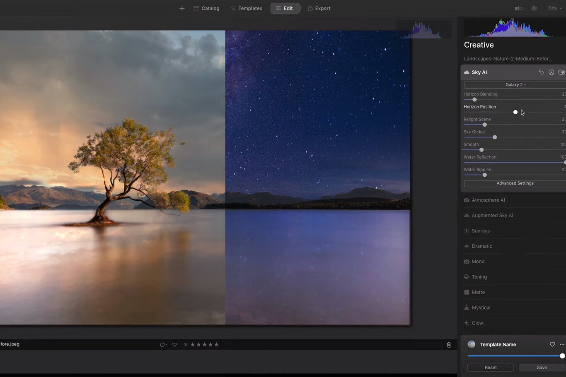Reject photo with the X icon
This screenshot has width=566, height=377.
186,345
